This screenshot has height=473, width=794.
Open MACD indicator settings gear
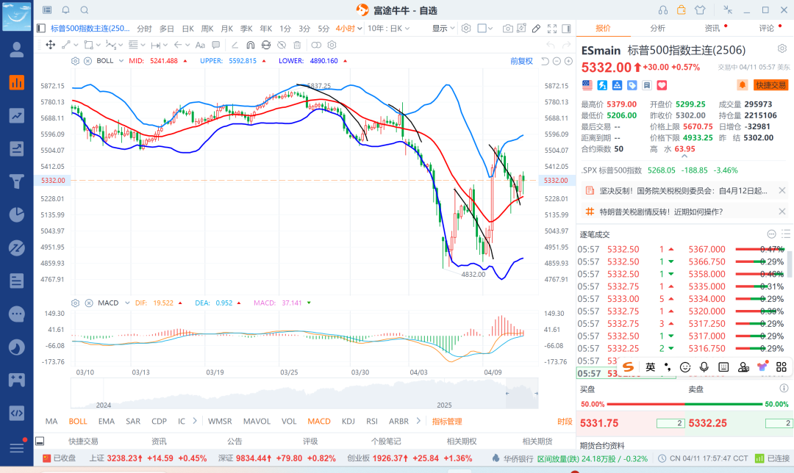point(76,303)
